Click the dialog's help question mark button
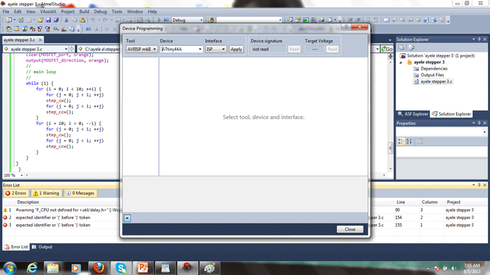Image resolution: width=490 pixels, height=275 pixels. (346, 27)
